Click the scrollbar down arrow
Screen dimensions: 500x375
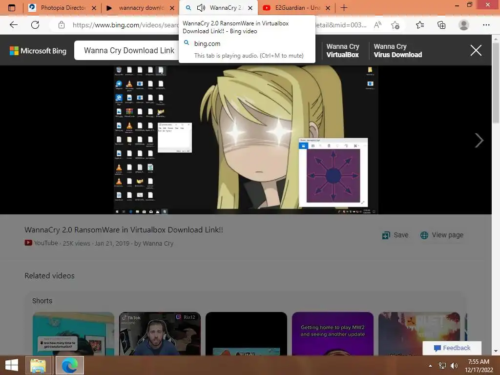tap(496, 351)
